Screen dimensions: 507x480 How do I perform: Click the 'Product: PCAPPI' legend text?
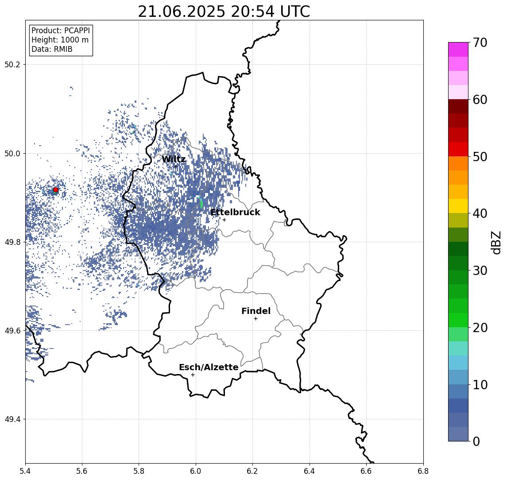(61, 31)
